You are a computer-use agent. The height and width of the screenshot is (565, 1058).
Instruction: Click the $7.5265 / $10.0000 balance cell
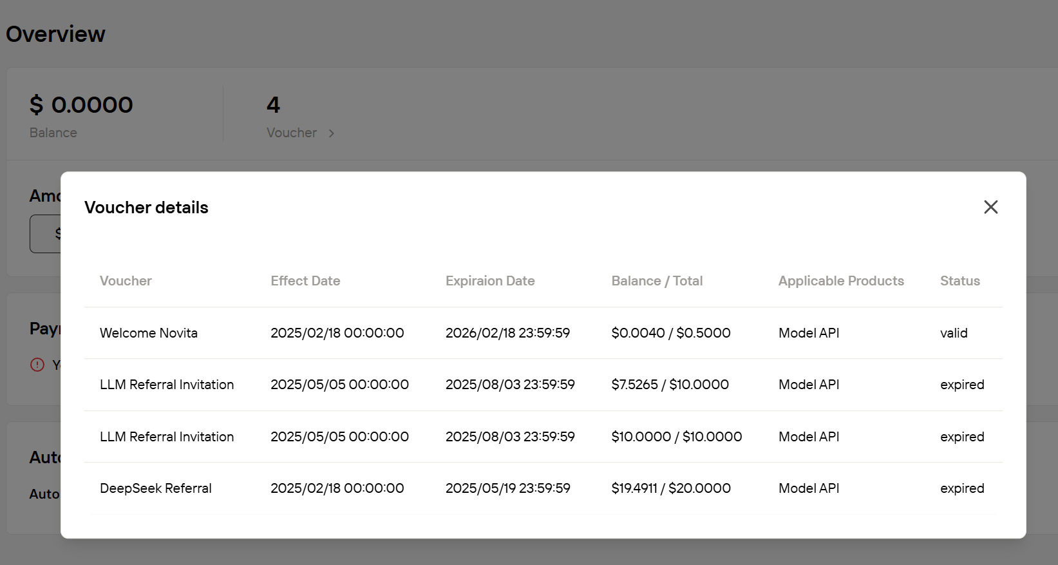click(x=670, y=385)
